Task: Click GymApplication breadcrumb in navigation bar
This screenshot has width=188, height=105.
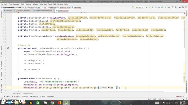Action: click(x=8, y=7)
